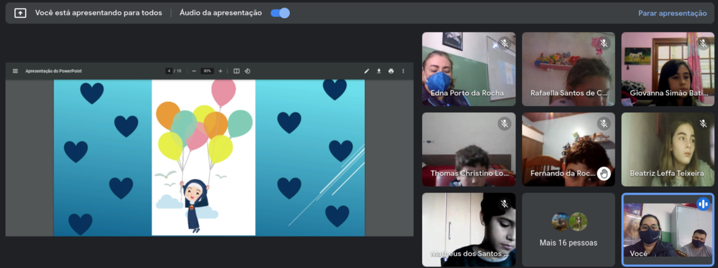Click the presenting screen share icon
Screen dimensions: 718x268
(20, 13)
